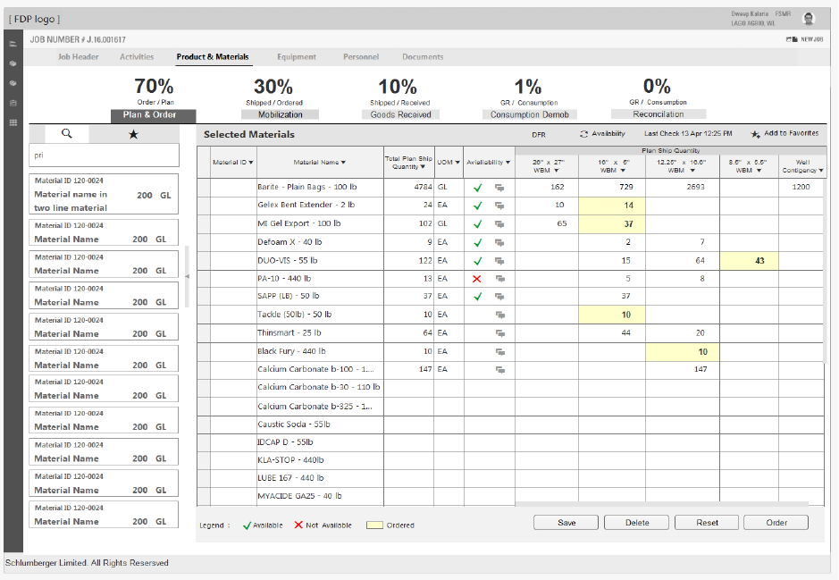Select the row checkbox for Gelex Bent Extender
Screen dimensions: 839x580
click(203, 206)
